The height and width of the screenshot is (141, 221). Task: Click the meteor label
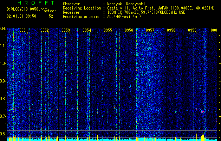tap(50, 11)
